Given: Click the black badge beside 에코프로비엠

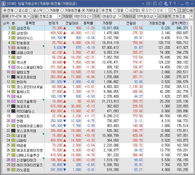Looking at the screenshot, I should point(13,77).
